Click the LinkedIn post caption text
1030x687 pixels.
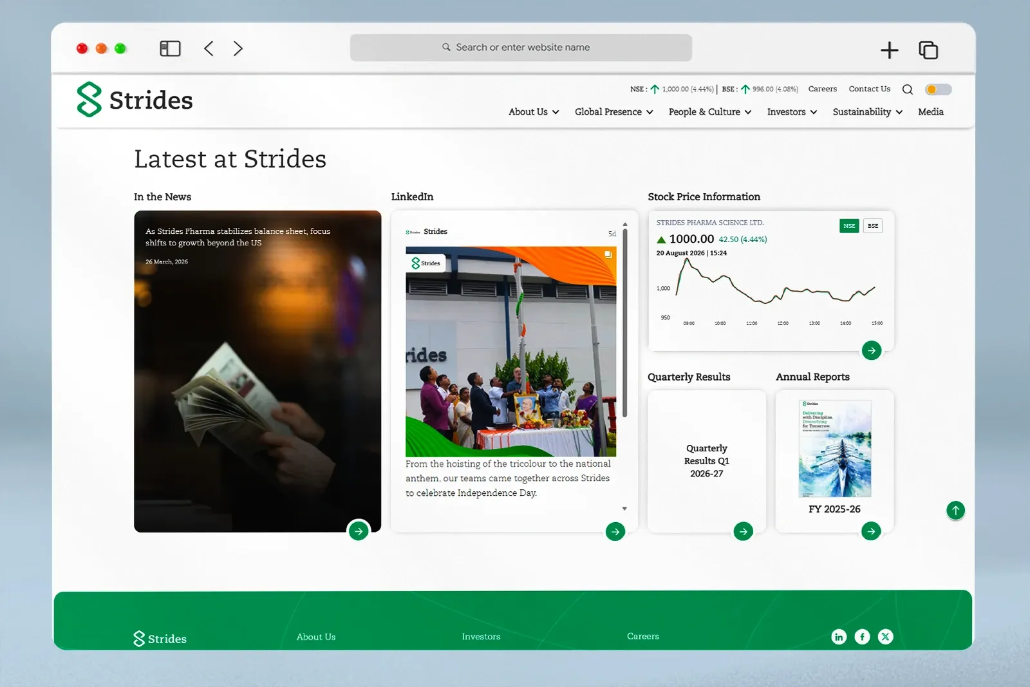[x=508, y=478]
